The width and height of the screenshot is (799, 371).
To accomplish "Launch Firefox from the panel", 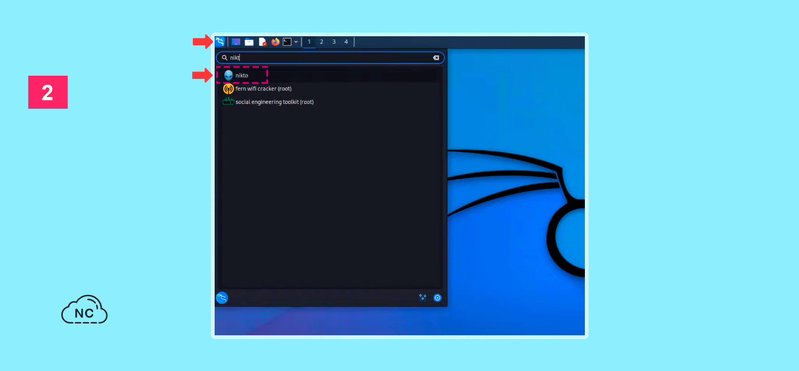I will point(275,42).
